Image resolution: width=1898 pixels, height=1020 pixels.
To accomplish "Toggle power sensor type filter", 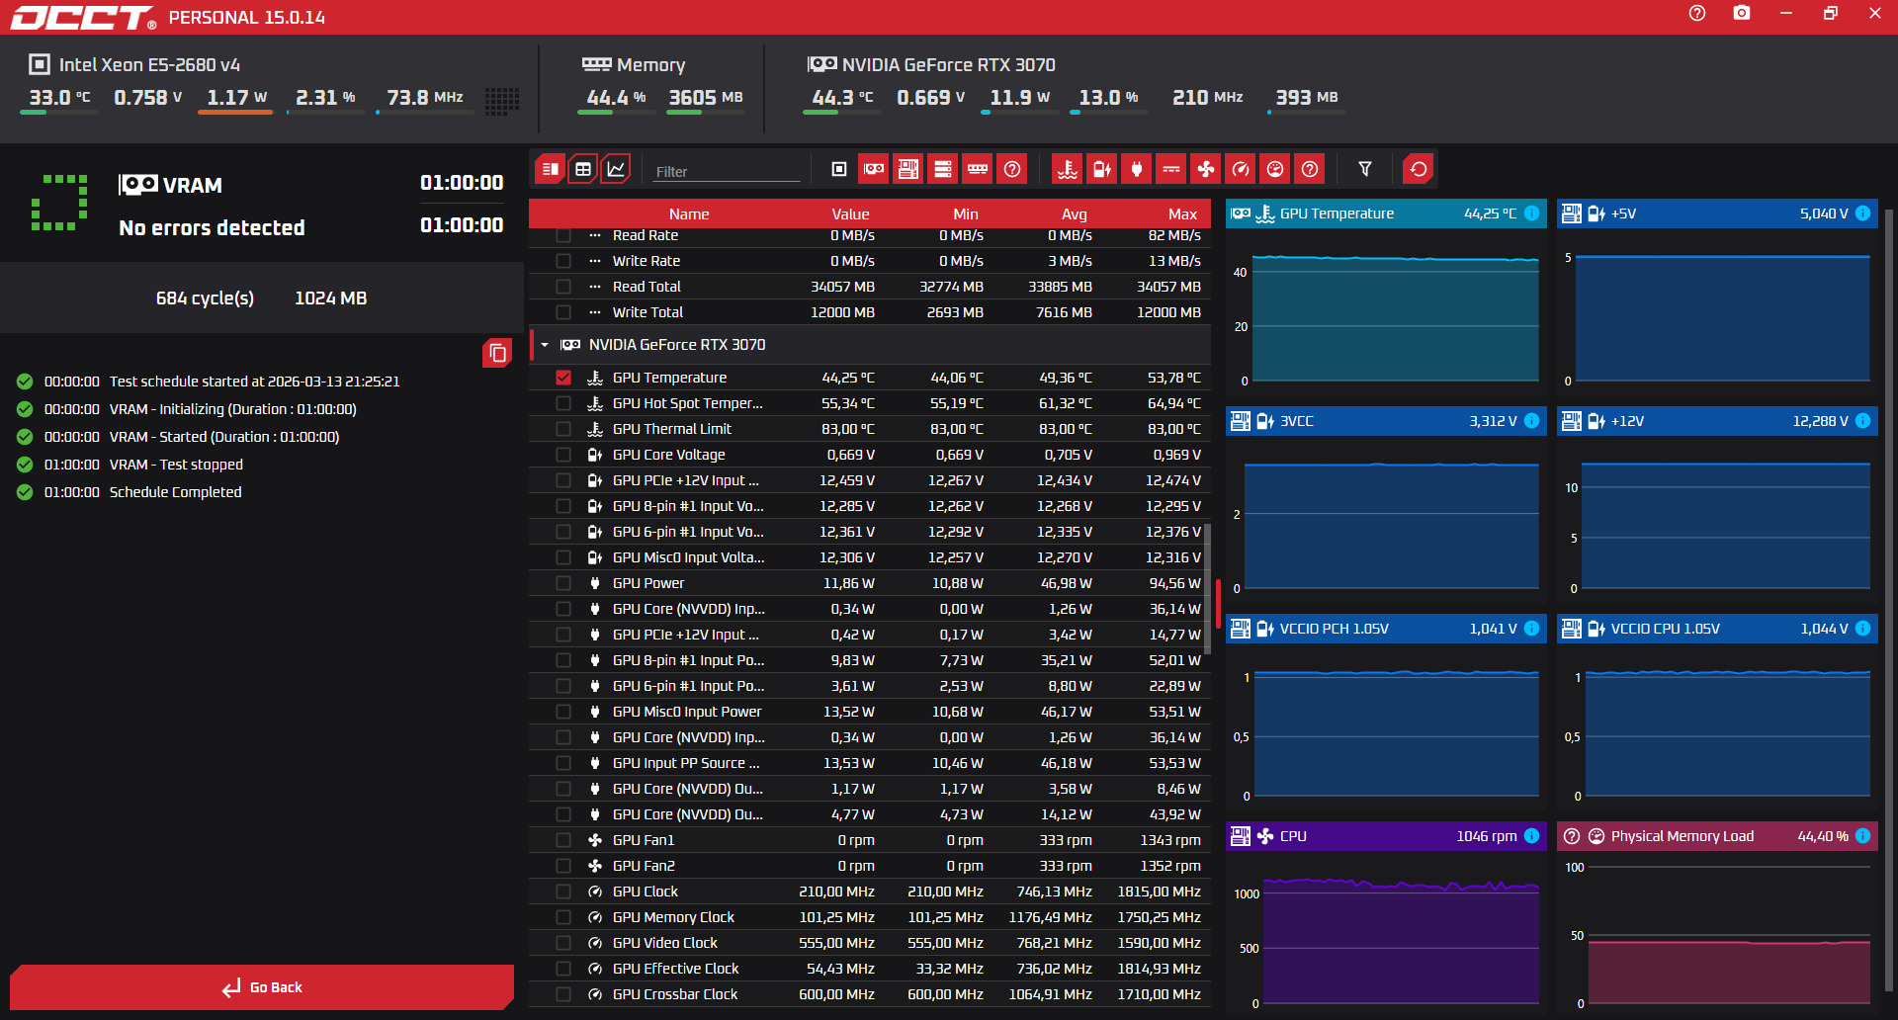I will click(x=1137, y=169).
